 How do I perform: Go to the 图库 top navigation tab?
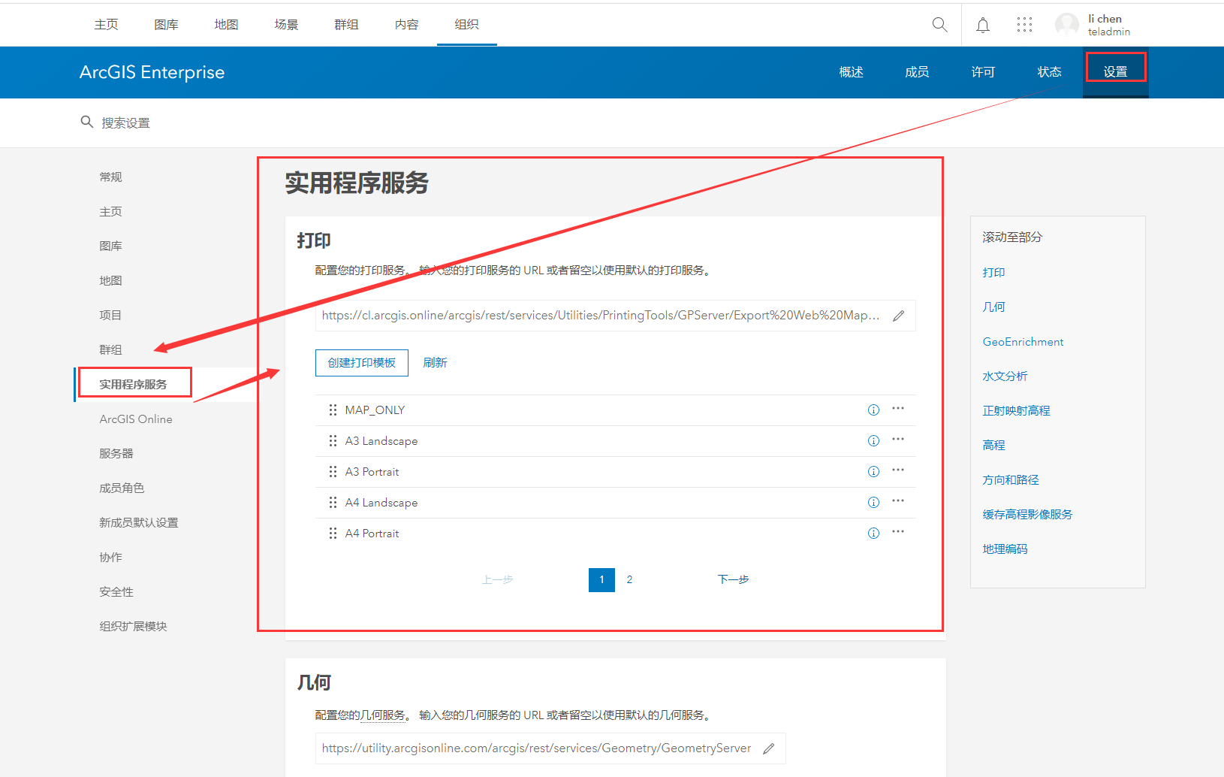[167, 25]
